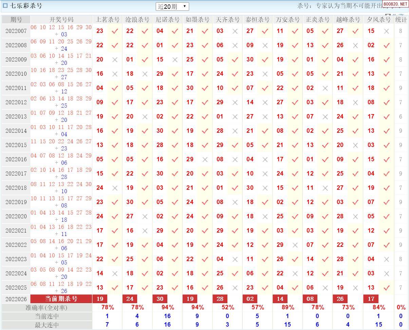The height and width of the screenshot is (330, 409).
Task: Click the 天齐杀号 X mark in row 2022007
Action: (x=235, y=31)
